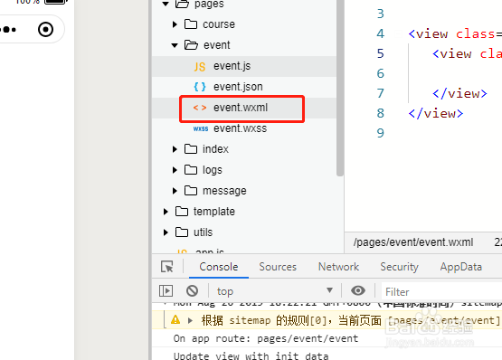Click the closing </view> on line 7
This screenshot has height=360, width=502.
coord(459,93)
